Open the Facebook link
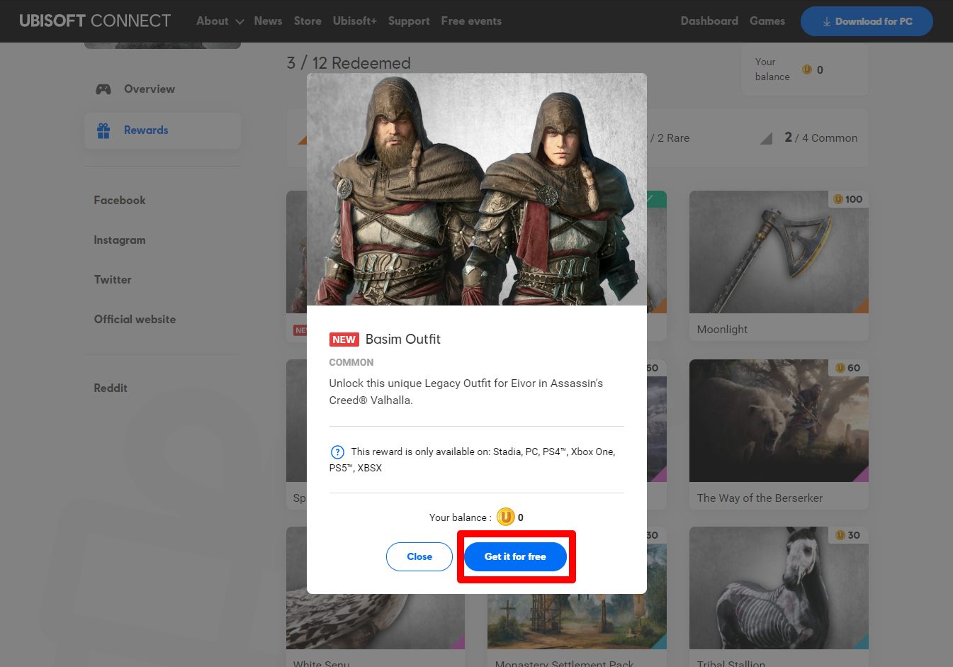 click(120, 201)
